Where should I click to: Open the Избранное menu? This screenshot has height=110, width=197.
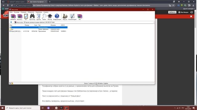31,12
